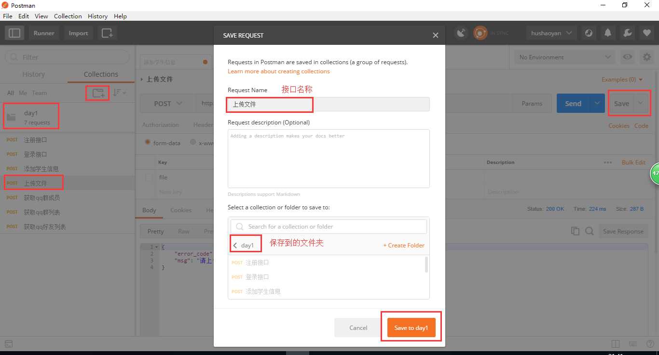Viewport: 659px width, 355px height.
Task: Click the dialog folder list scrollbar
Action: pos(426,265)
